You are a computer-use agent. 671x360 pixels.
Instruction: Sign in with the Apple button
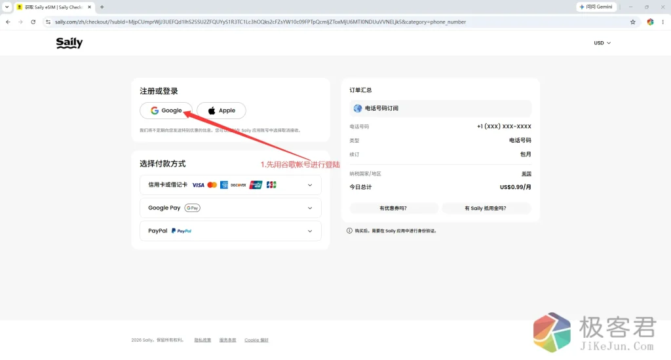tap(221, 111)
